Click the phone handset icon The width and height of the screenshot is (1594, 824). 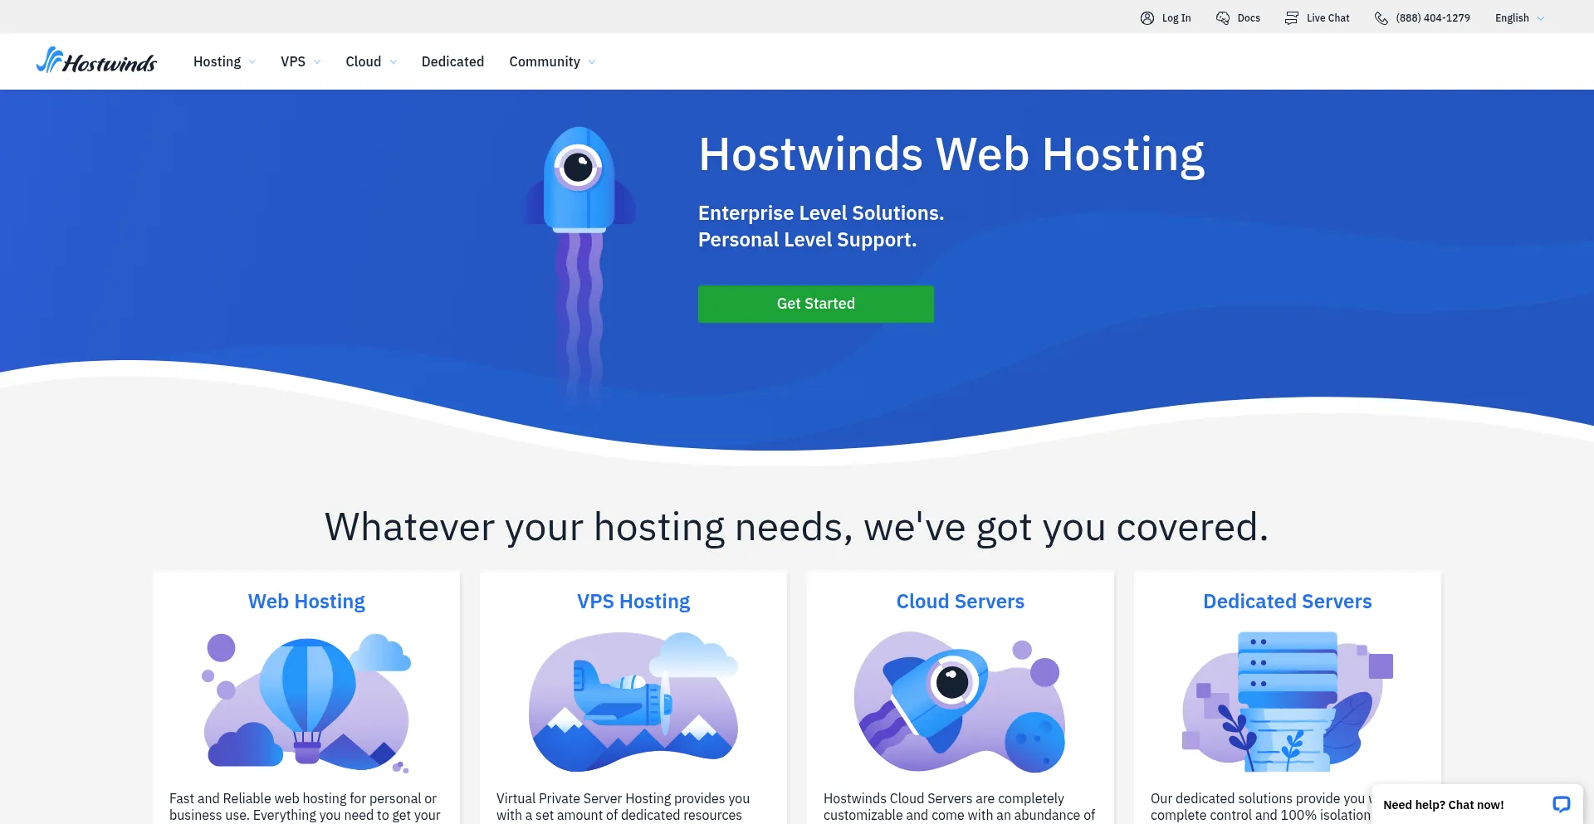(x=1381, y=18)
